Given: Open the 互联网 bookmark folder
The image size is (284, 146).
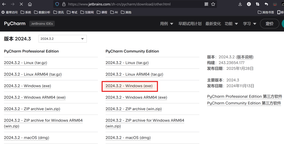Looking at the screenshot, I should [87, 12].
